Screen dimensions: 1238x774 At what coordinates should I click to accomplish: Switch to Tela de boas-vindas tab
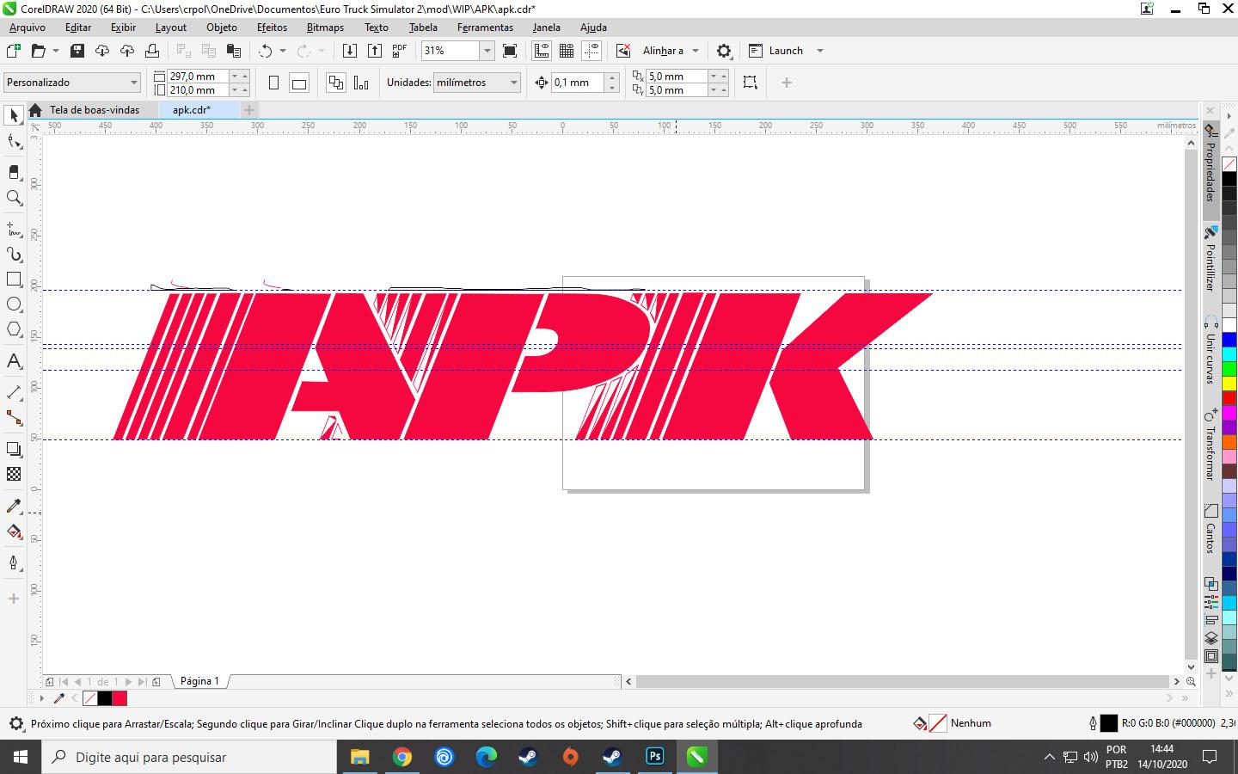click(94, 110)
